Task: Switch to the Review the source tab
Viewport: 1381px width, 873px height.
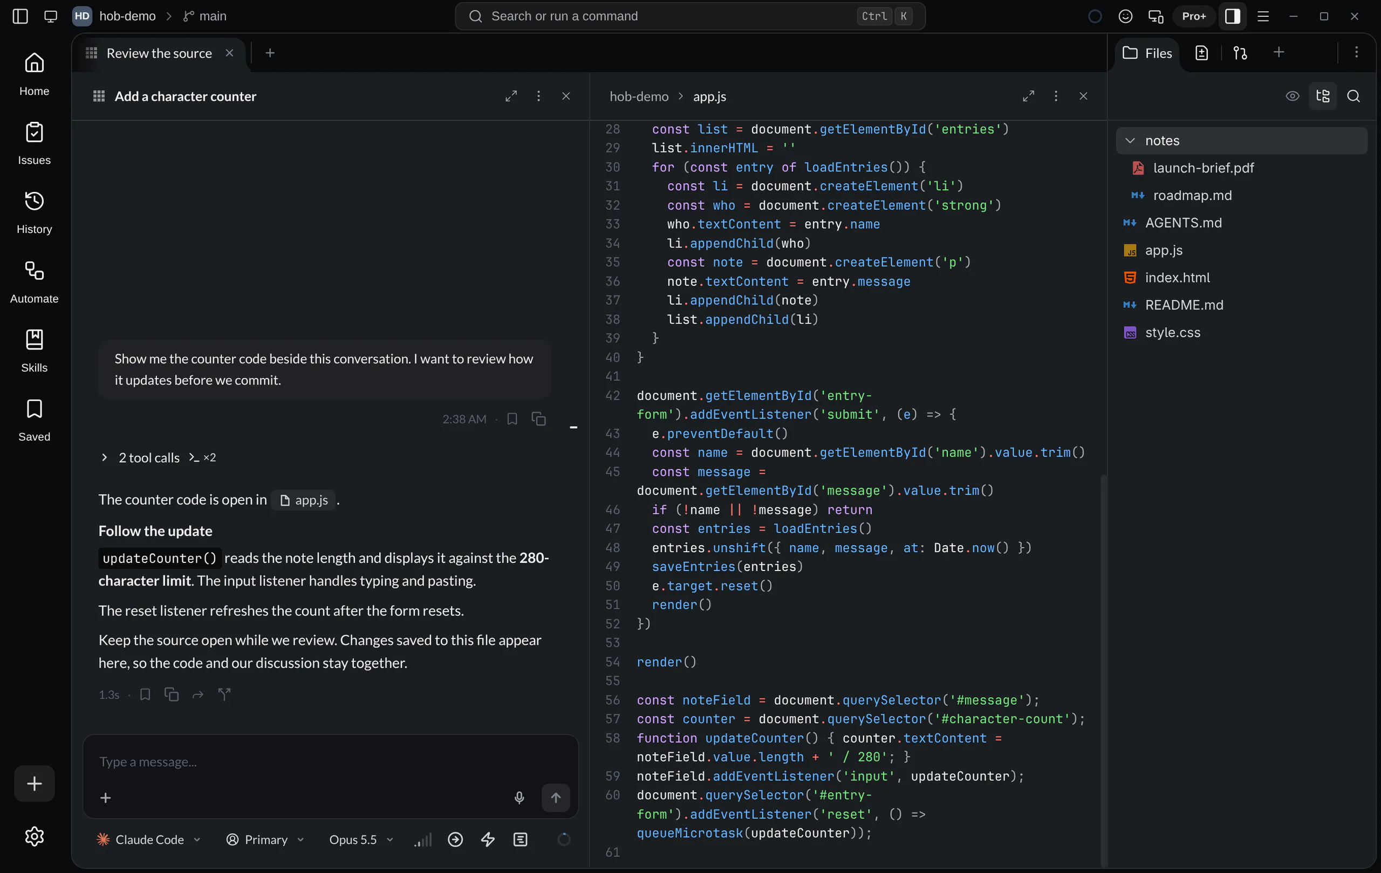Action: 159,53
